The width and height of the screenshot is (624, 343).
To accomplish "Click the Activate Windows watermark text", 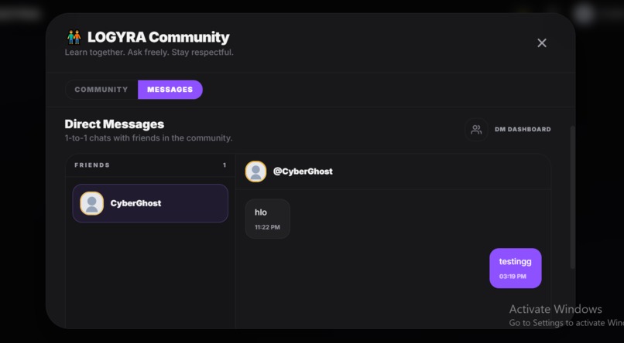I will (x=556, y=309).
